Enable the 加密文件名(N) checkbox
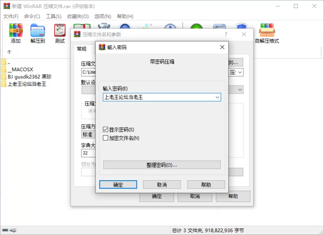This screenshot has height=235, width=324. [x=105, y=138]
